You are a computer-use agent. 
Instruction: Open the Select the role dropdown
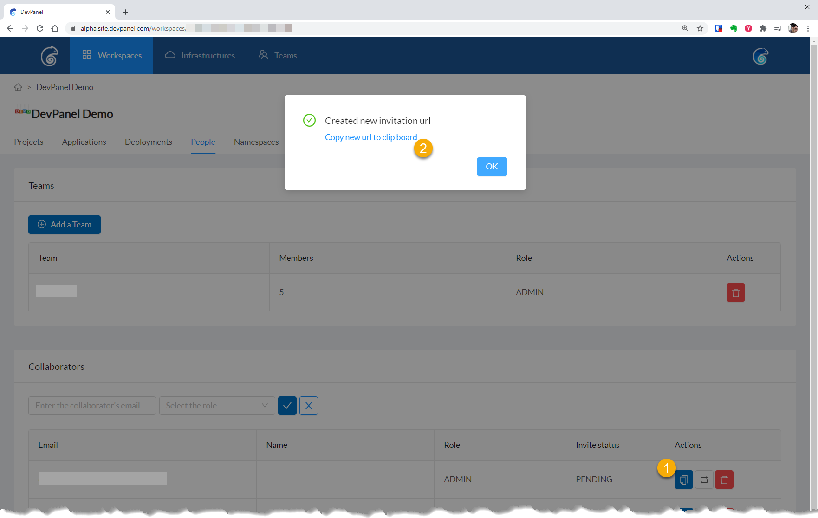(x=217, y=406)
